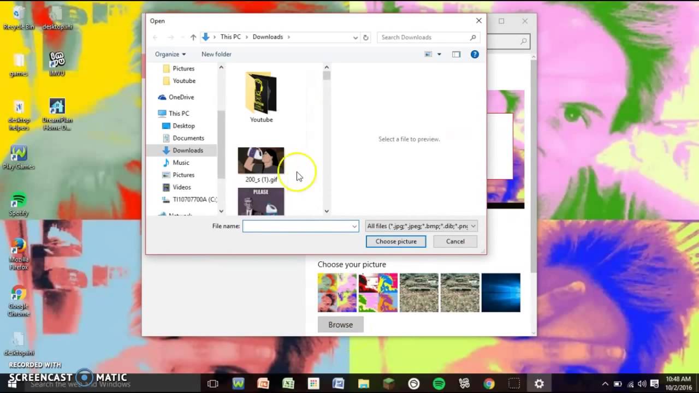Screen dimensions: 699x393
Task: Select the DreamPlan Home Design desktop icon
Action: (57, 115)
